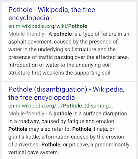Viewport: 138px width, 159px height.
Task: Click the 'structure first weakens the supporting soil' line
Action: click(60, 73)
